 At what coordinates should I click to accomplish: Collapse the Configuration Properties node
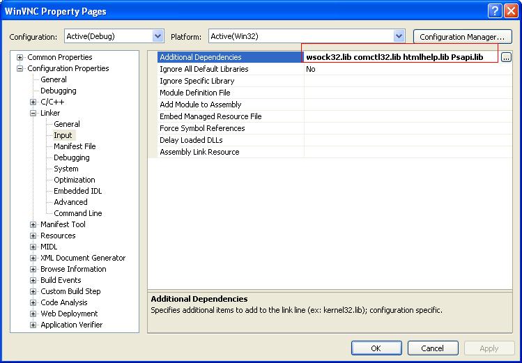(x=20, y=68)
